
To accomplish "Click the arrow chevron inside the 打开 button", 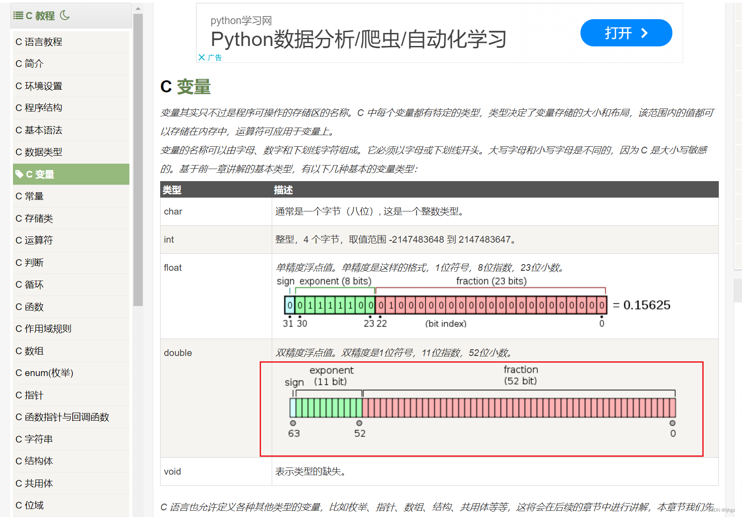I will pyautogui.click(x=644, y=33).
